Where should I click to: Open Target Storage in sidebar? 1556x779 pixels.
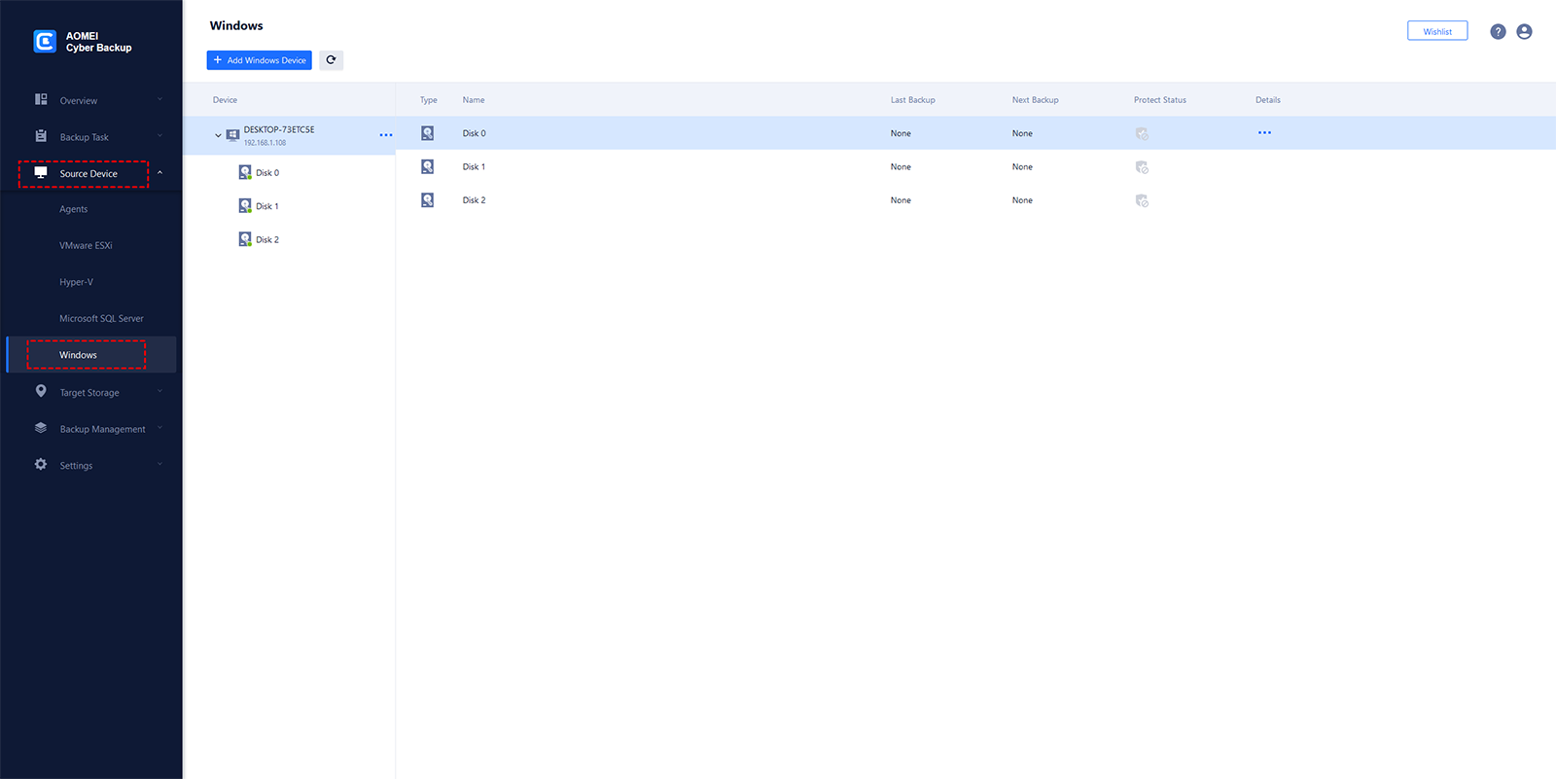click(89, 393)
